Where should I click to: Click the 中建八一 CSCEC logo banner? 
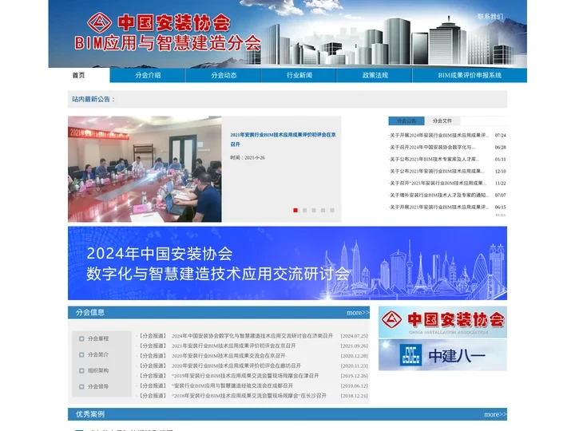tap(442, 354)
